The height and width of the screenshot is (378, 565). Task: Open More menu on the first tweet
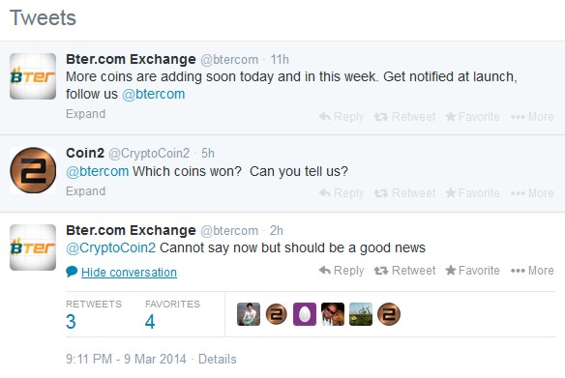pyautogui.click(x=532, y=117)
